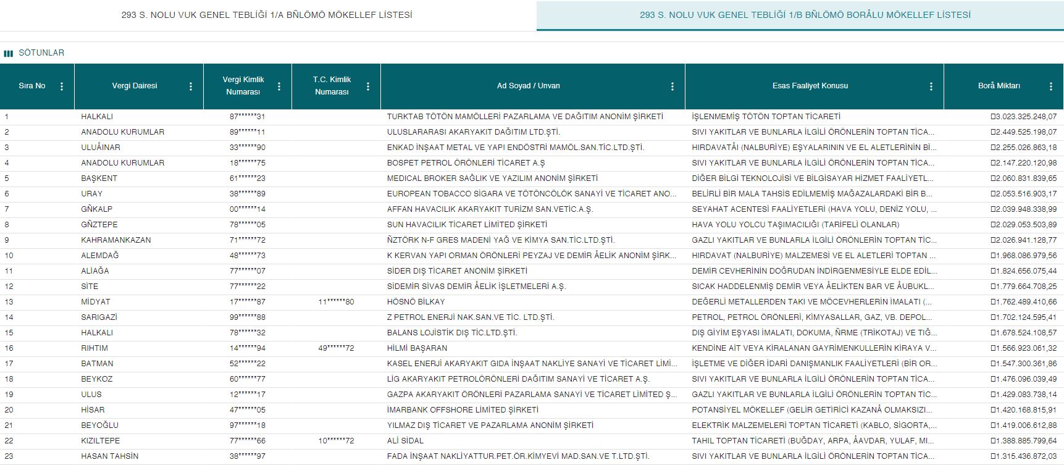1064x465 pixels.
Task: Click debt amount 2.449.525.198,07
Action: click(1024, 132)
